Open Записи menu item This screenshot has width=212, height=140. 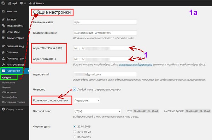tap(11, 19)
